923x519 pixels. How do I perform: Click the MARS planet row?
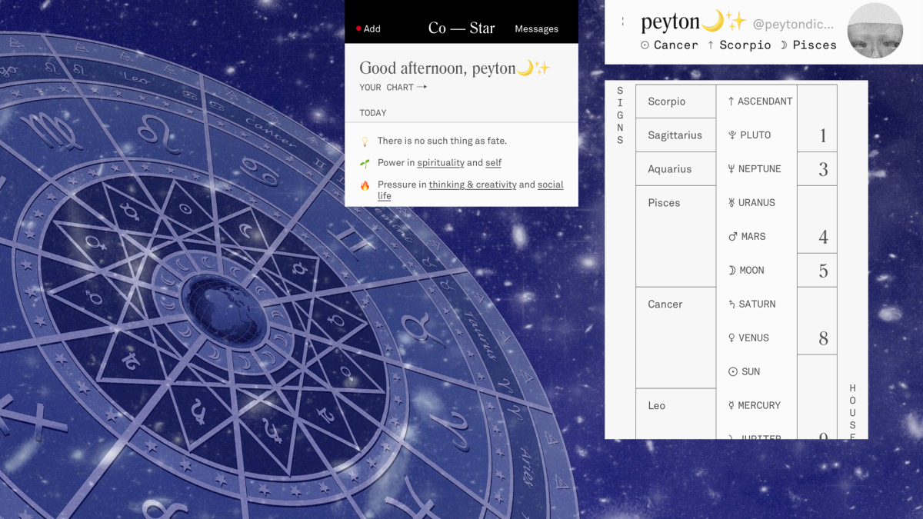pyautogui.click(x=746, y=237)
